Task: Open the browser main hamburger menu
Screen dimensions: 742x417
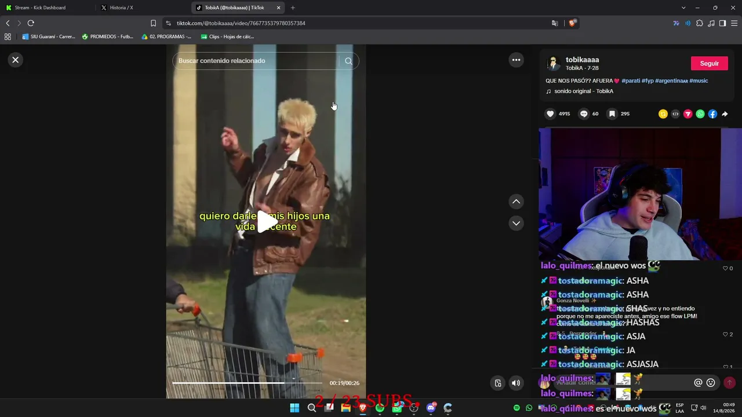Action: coord(734,23)
